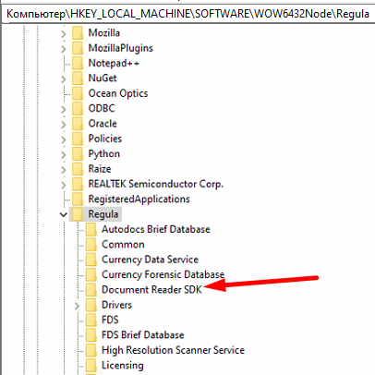The width and height of the screenshot is (375, 375).
Task: Select the Mozilla key label
Action: click(x=104, y=32)
